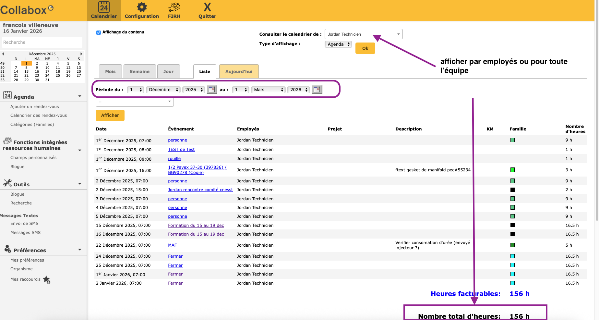
Task: Click the Recherche search field
Action: tap(42, 43)
